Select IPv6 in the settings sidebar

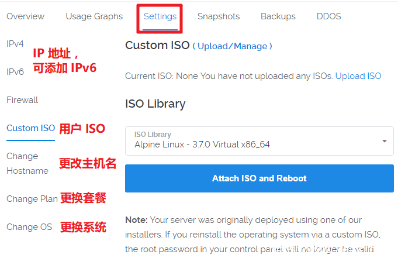(15, 72)
